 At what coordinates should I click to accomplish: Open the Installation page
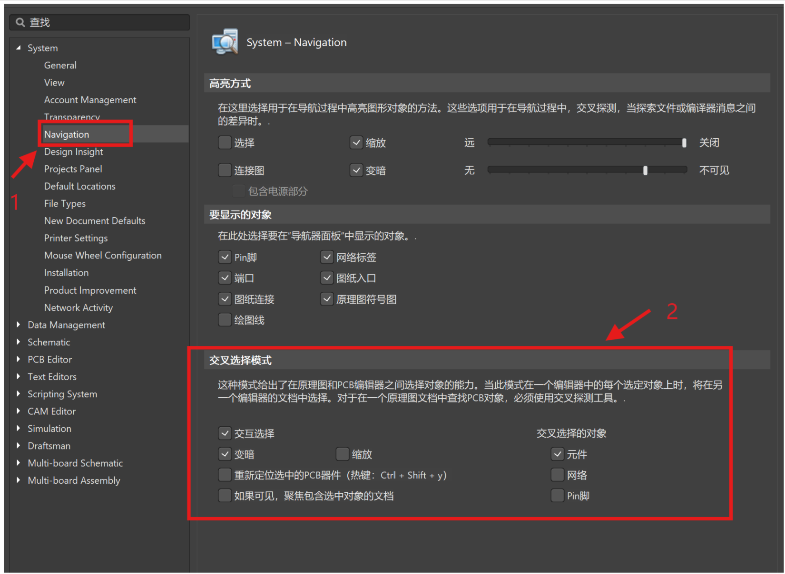click(67, 273)
